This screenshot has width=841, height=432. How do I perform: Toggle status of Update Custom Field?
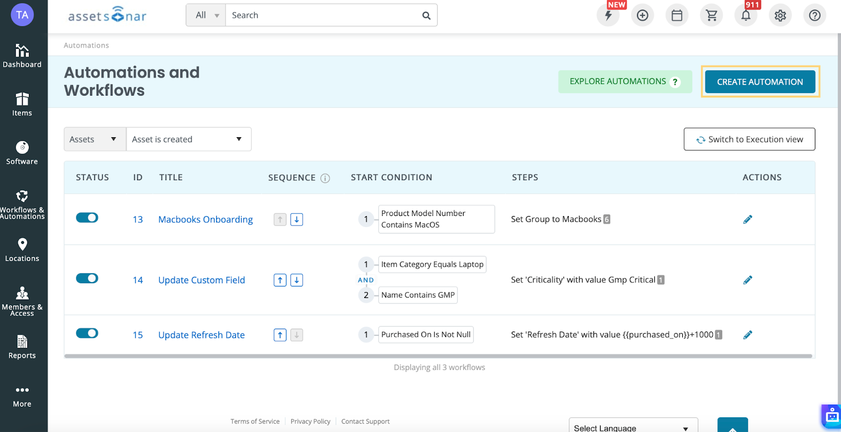[x=87, y=278]
